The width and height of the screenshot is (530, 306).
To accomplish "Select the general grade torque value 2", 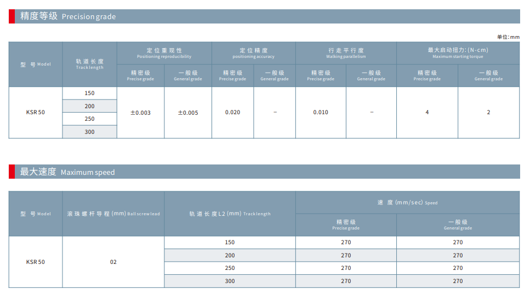I will (x=488, y=113).
